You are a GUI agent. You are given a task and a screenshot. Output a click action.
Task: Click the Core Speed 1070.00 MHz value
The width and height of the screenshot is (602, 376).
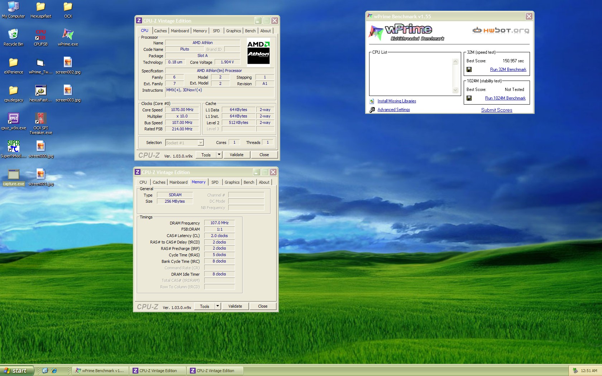pos(182,110)
